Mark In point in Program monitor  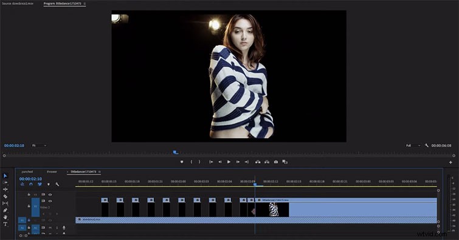pyautogui.click(x=192, y=162)
